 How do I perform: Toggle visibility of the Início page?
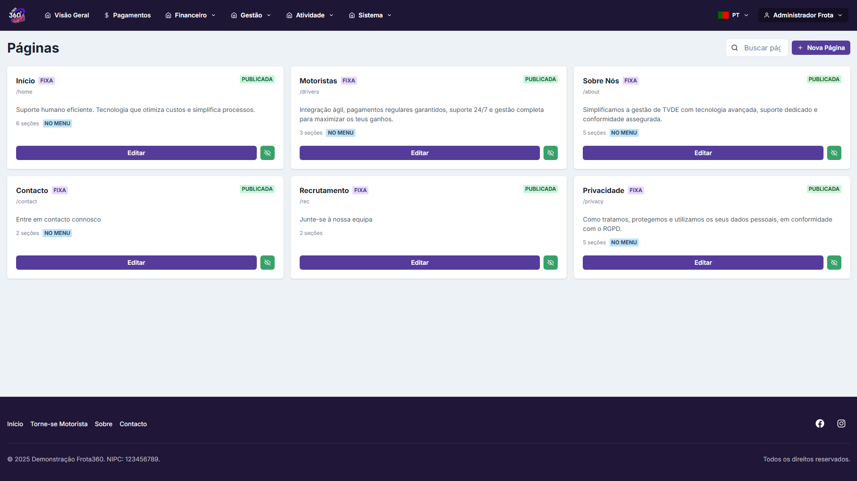click(x=267, y=153)
